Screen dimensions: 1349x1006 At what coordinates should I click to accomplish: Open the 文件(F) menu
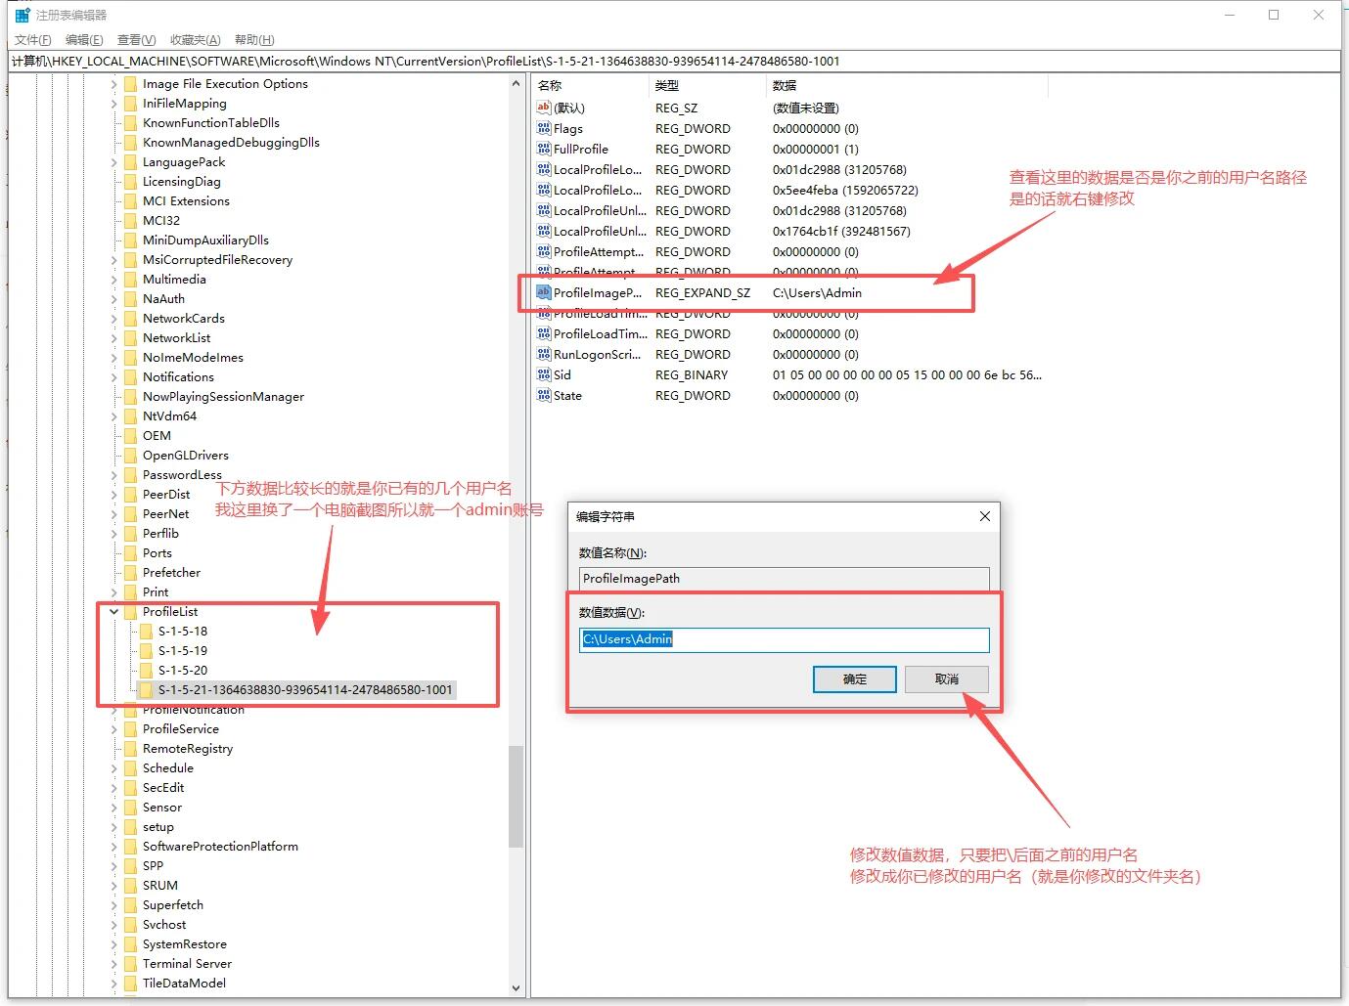(32, 40)
